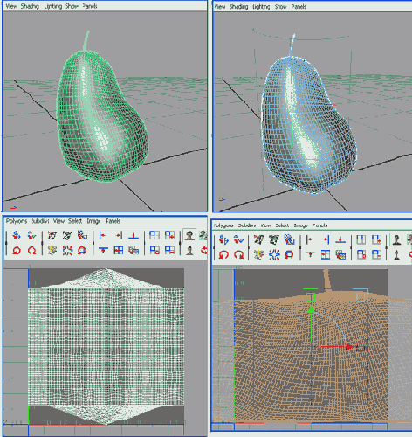Remove selected from isolate set in orange-textured editor
This screenshot has width=412, height=437.
376,255
